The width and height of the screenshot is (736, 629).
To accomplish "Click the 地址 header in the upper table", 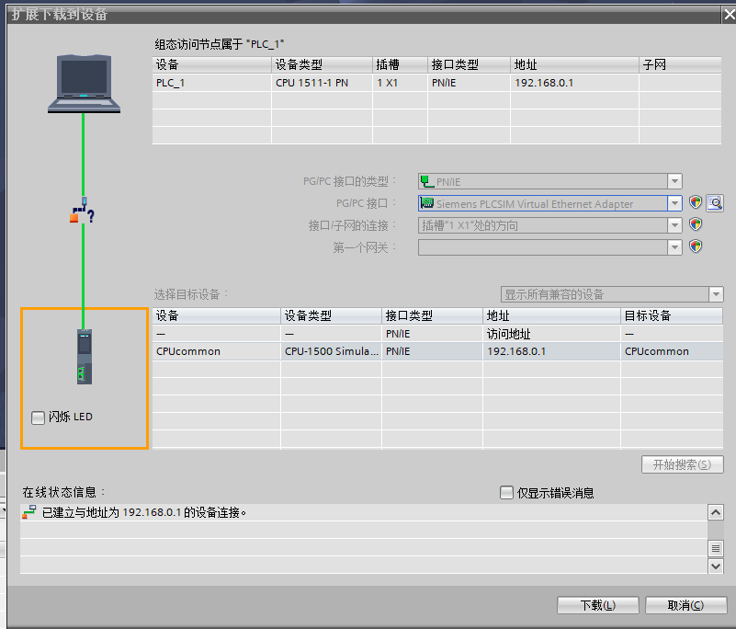I will 574,64.
